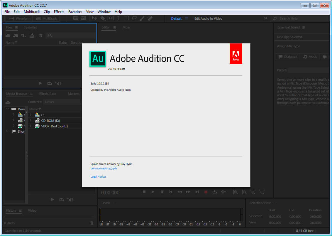Click the trash icon in Files panel

tap(41, 36)
